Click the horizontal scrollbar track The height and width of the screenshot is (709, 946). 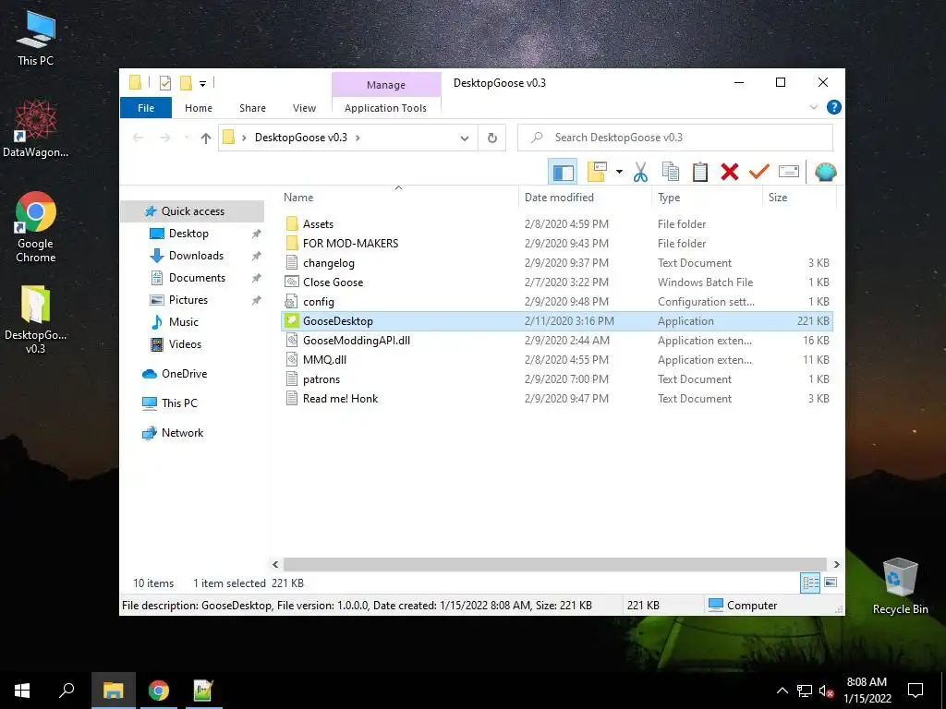coord(554,564)
